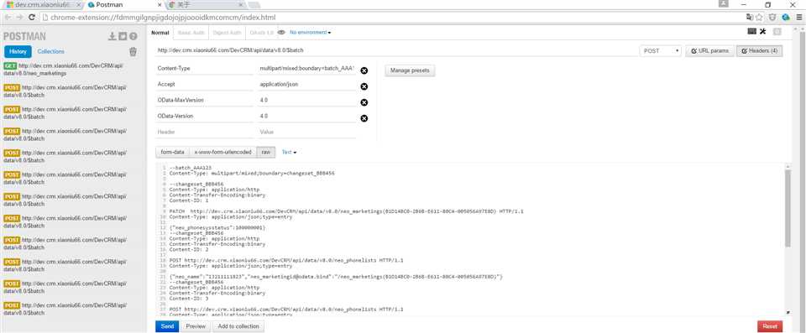Switch to the Basic Auth tab

coord(191,33)
